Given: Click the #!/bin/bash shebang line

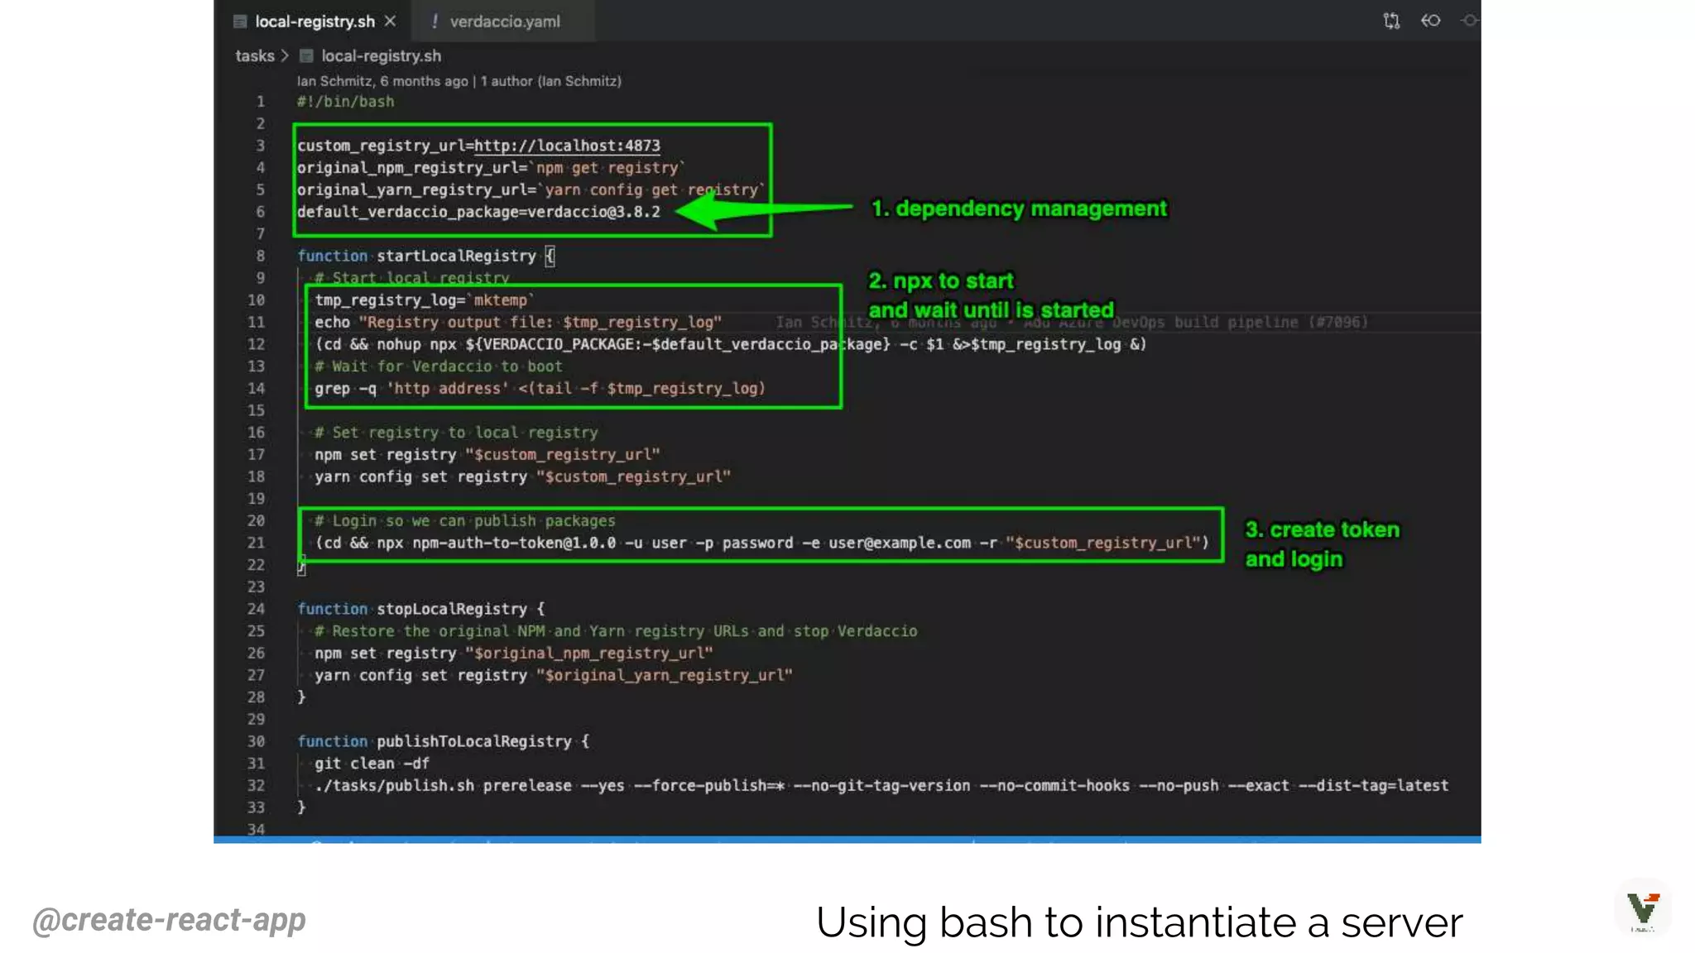Looking at the screenshot, I should point(346,102).
